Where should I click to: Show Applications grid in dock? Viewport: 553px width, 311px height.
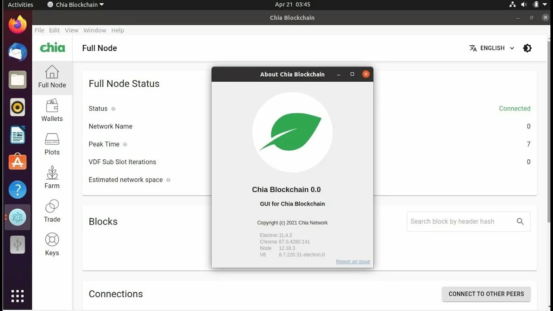pyautogui.click(x=17, y=296)
